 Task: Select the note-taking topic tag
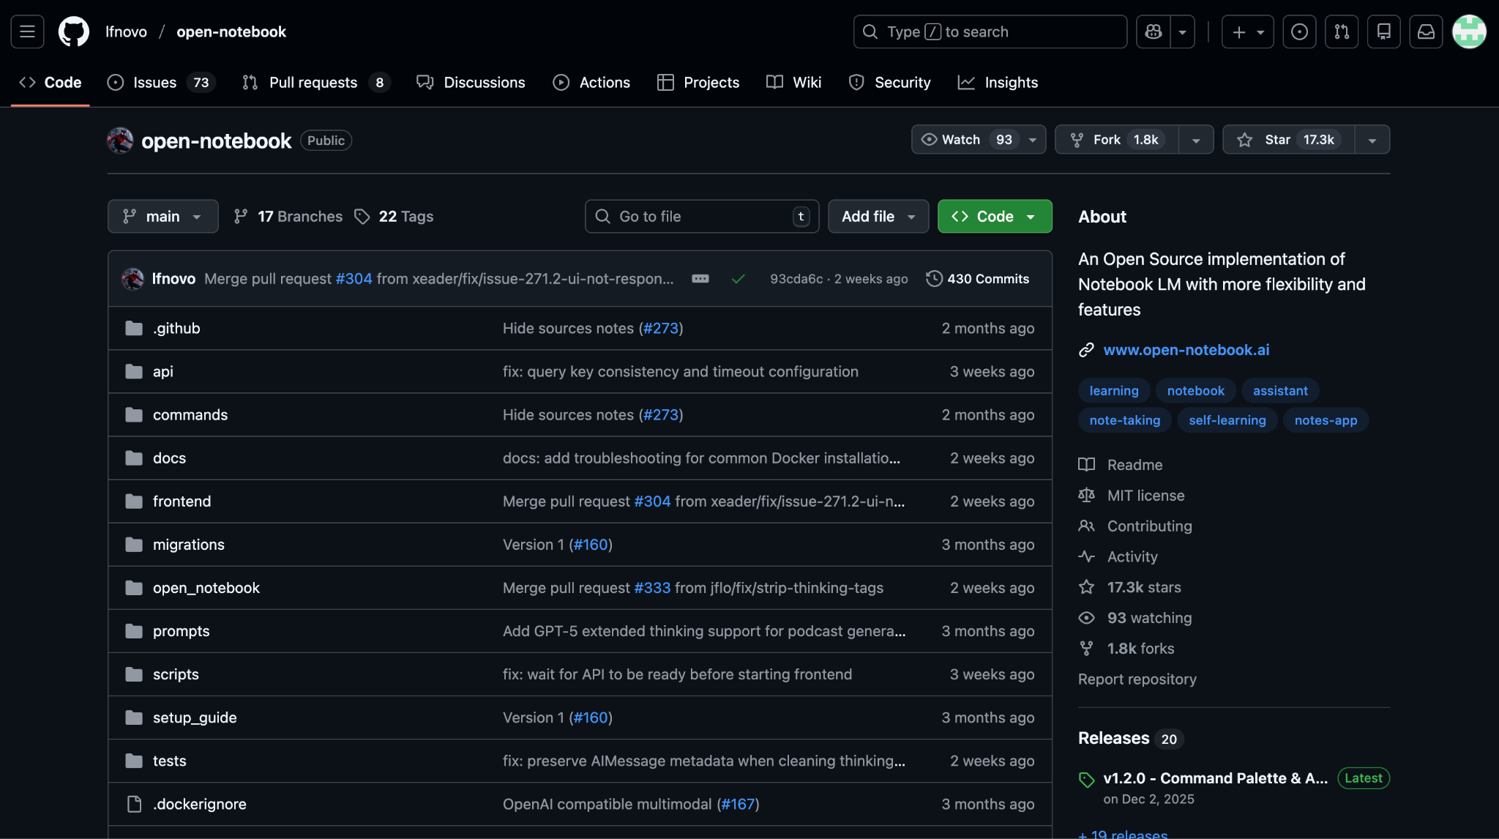pos(1124,420)
